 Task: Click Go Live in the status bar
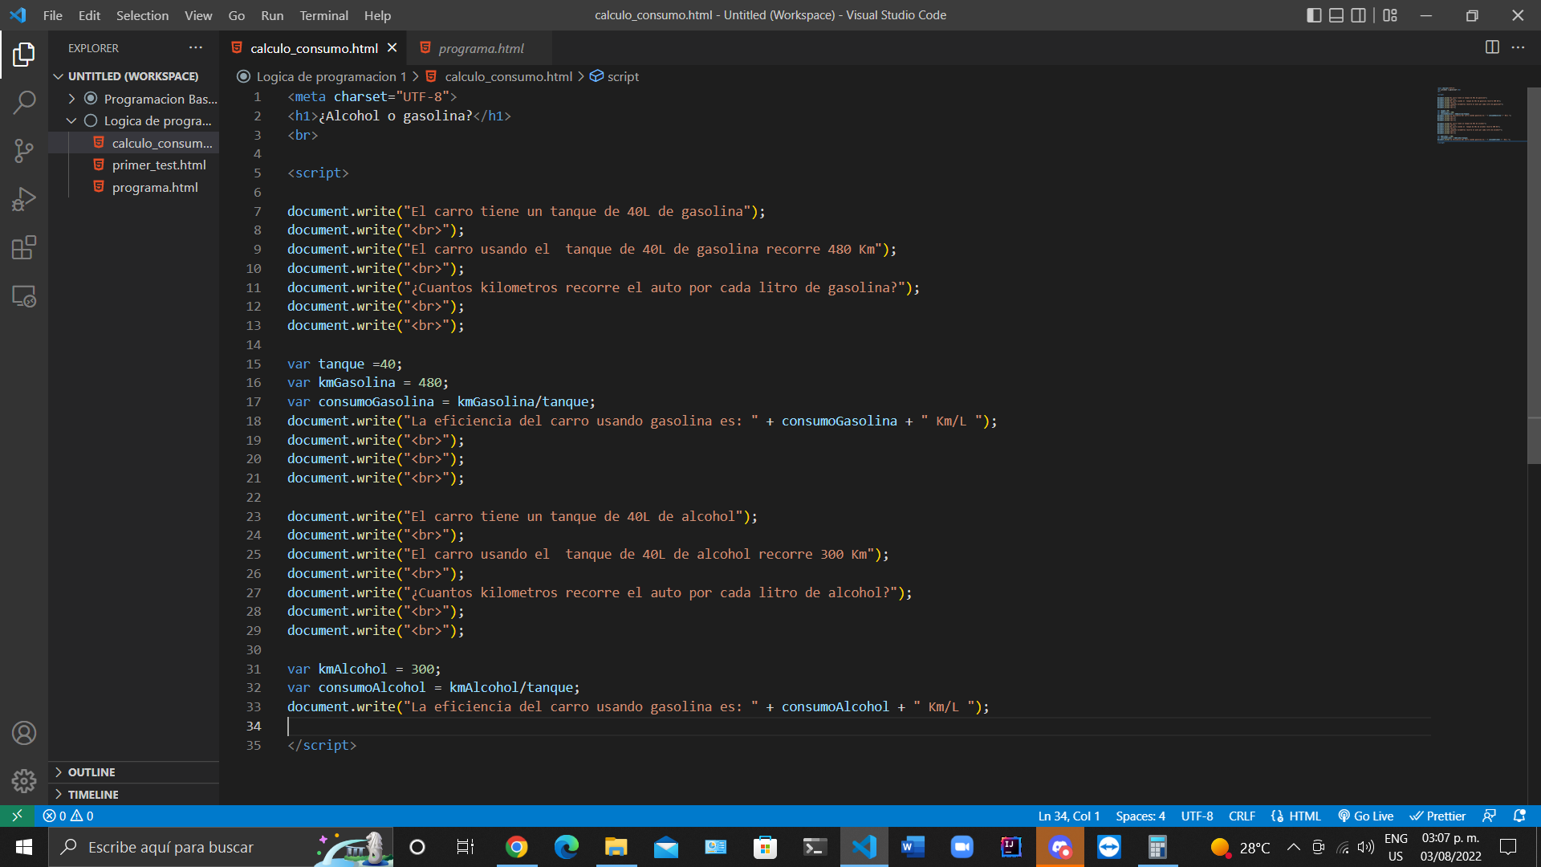1365,816
